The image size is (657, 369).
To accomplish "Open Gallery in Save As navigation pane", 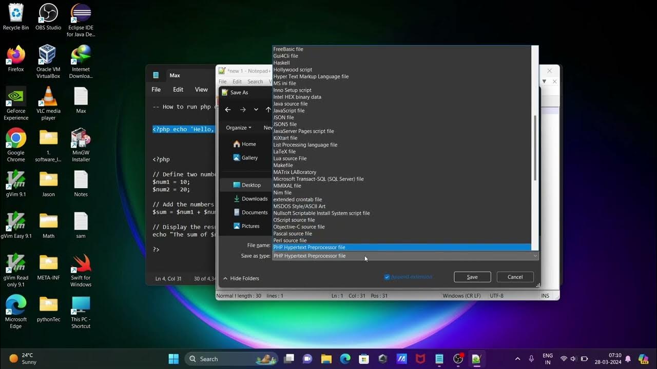I will tap(245, 158).
